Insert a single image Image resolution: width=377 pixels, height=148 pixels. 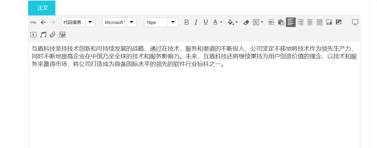329,22
